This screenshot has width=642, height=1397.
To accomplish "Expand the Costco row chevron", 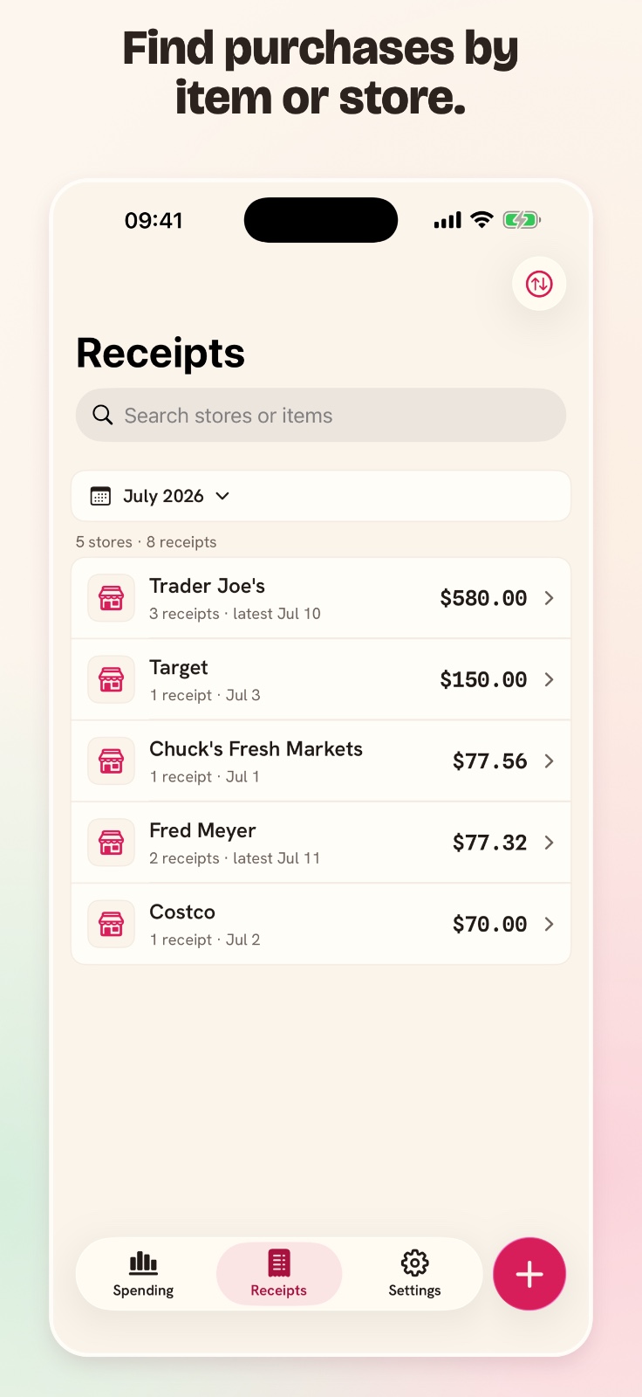I will tap(549, 924).
